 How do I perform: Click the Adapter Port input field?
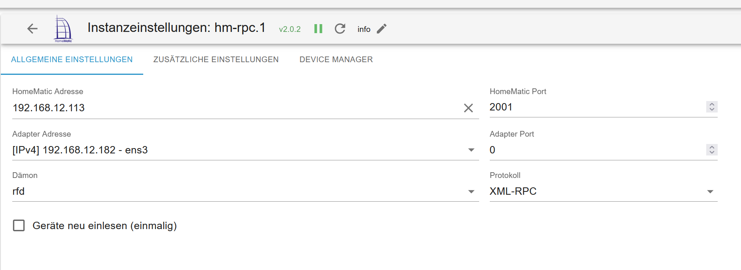coord(593,150)
